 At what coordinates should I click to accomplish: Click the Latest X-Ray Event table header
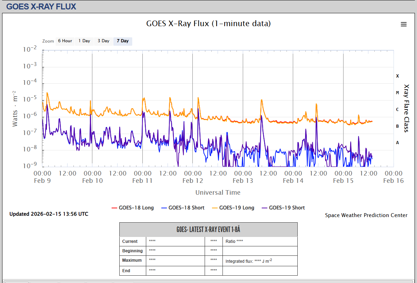point(208,230)
